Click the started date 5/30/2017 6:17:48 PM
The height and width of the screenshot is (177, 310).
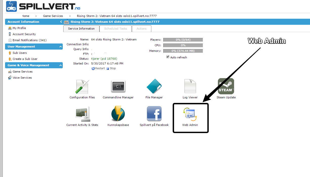(107, 63)
